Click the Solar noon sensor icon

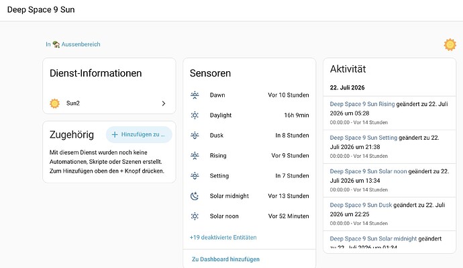tap(195, 216)
